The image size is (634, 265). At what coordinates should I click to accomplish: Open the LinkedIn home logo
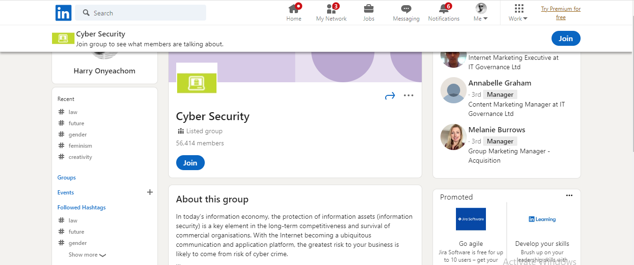pos(63,13)
